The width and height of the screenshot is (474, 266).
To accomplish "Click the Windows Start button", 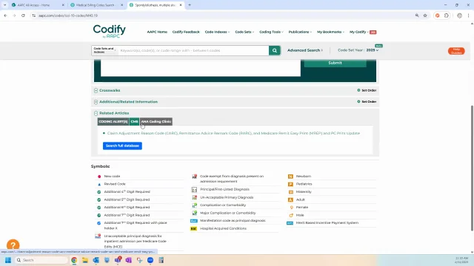I will pyautogui.click(x=8, y=260).
